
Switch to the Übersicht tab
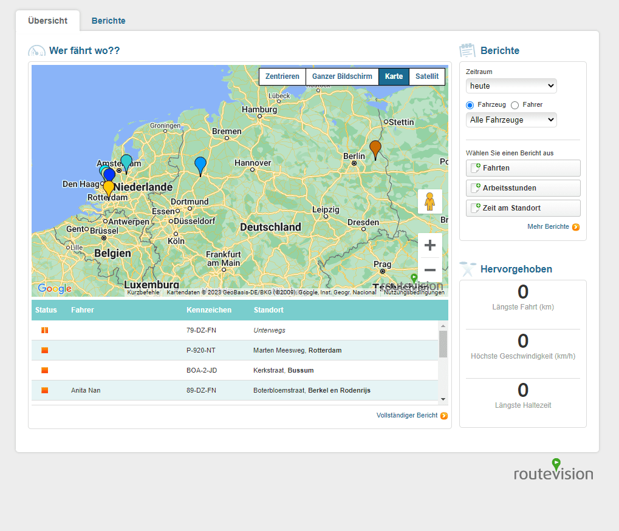coord(48,21)
